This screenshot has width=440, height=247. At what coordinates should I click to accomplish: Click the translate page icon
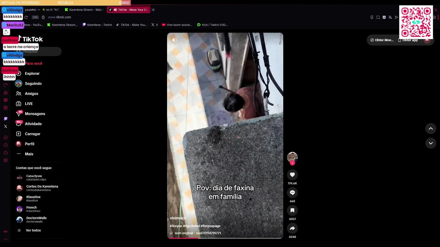(x=390, y=17)
